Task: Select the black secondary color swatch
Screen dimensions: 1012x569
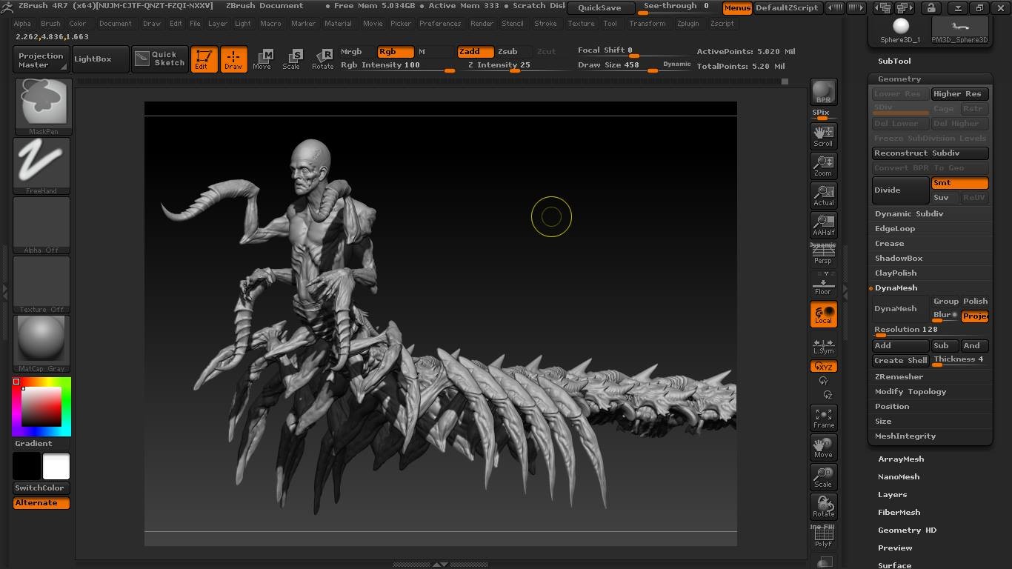Action: [26, 466]
